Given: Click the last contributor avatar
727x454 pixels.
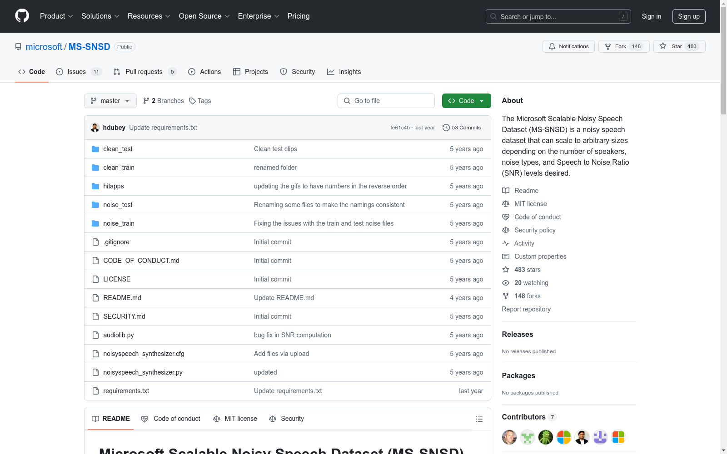Looking at the screenshot, I should (x=618, y=437).
